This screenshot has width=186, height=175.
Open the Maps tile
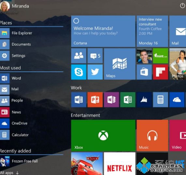[120, 64]
